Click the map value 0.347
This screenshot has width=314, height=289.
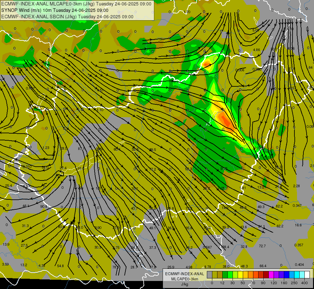point(297,206)
